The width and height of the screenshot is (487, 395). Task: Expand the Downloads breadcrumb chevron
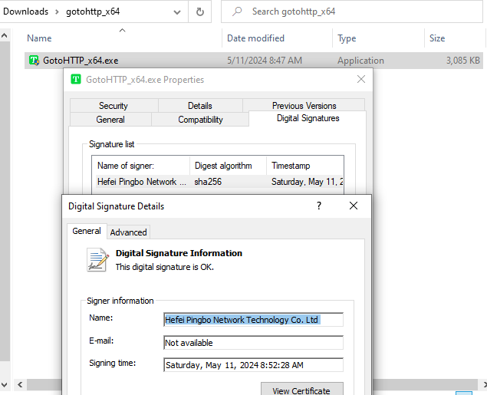pyautogui.click(x=58, y=12)
